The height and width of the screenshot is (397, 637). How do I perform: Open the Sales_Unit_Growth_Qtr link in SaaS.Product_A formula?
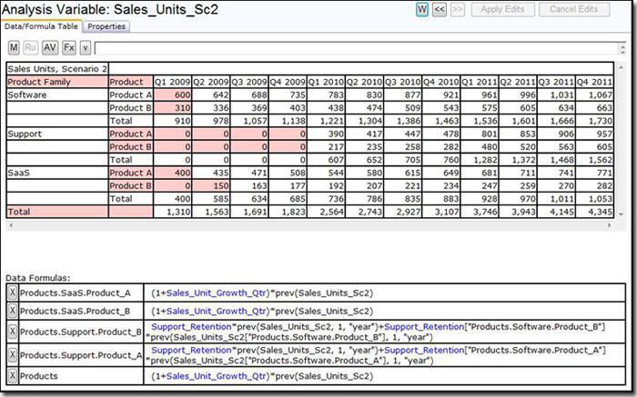tap(217, 293)
